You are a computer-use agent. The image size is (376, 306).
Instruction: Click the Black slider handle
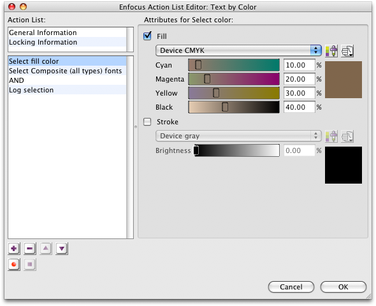pos(225,107)
